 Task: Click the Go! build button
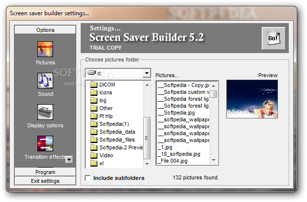(x=274, y=38)
